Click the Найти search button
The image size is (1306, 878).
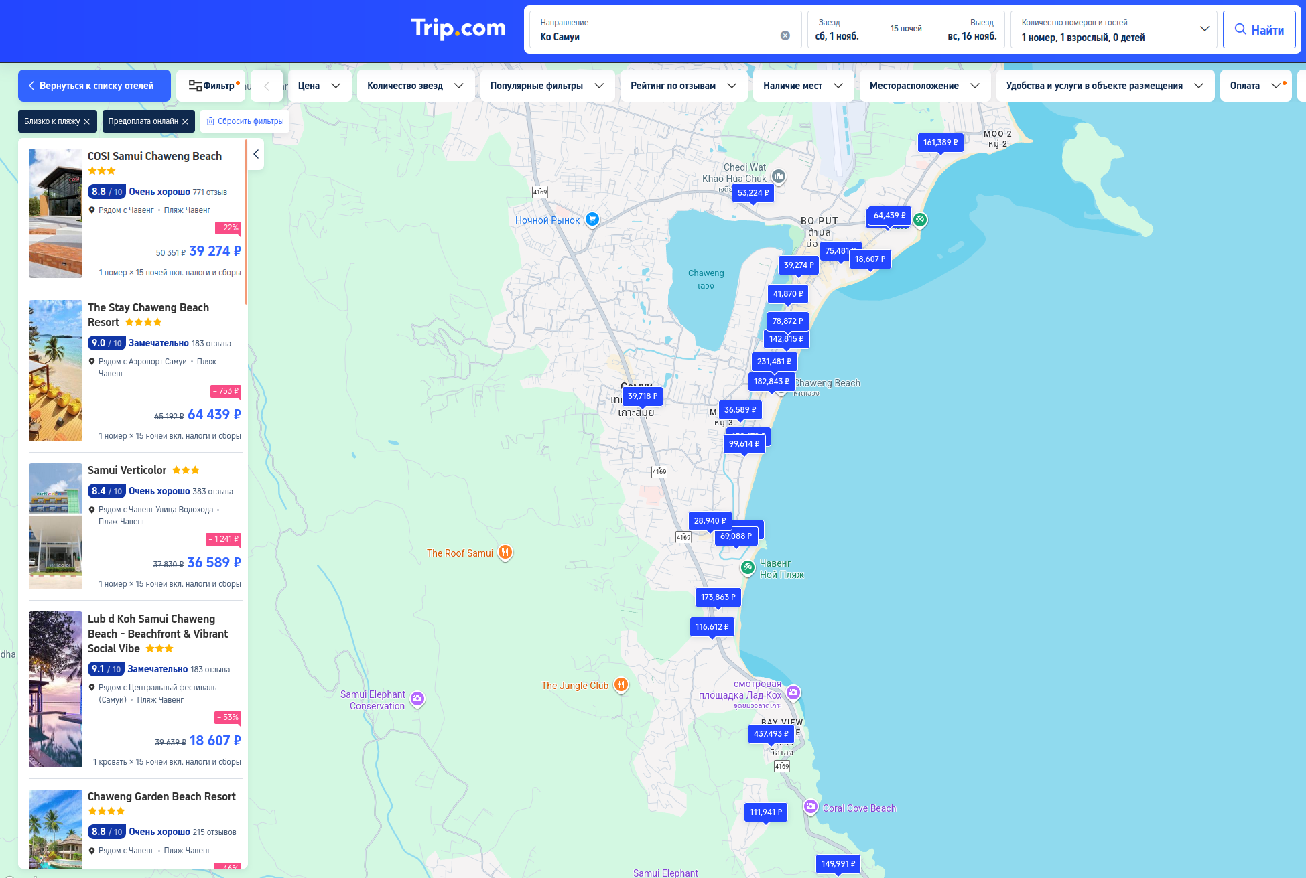click(1258, 29)
